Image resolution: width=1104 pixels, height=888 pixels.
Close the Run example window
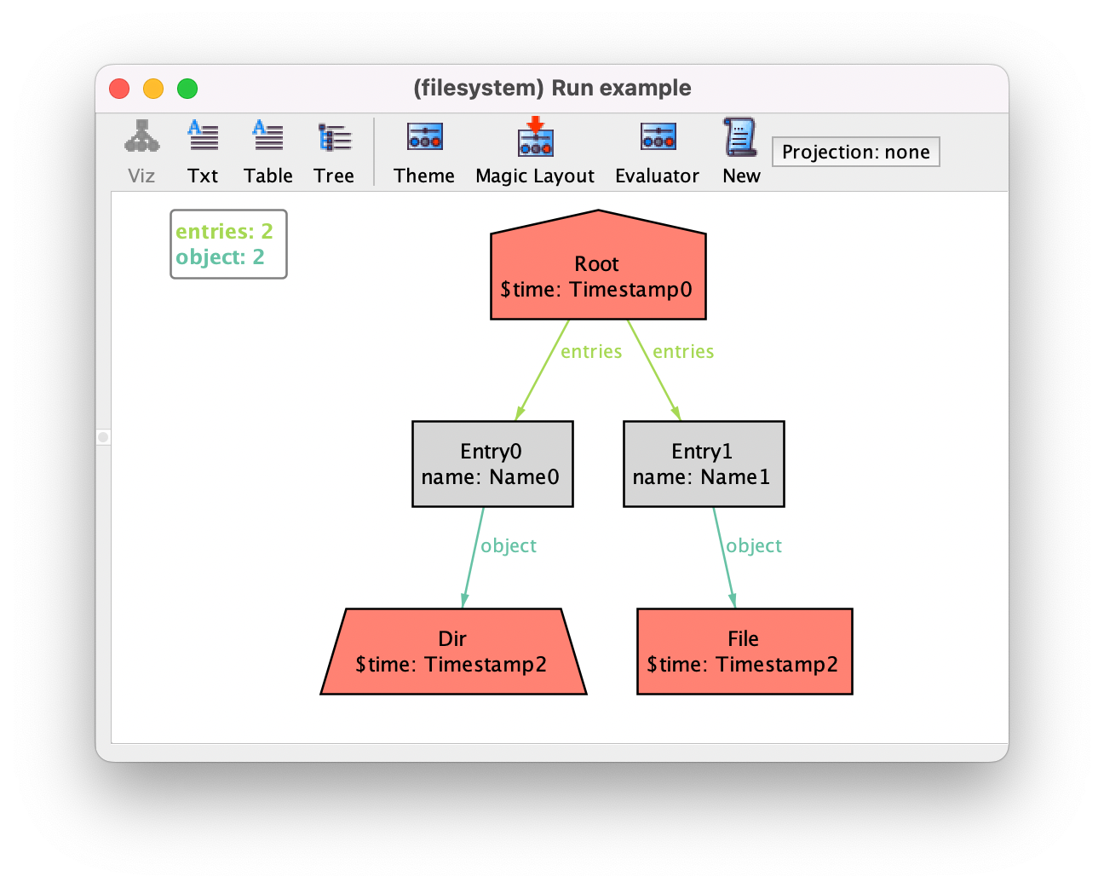[x=119, y=89]
